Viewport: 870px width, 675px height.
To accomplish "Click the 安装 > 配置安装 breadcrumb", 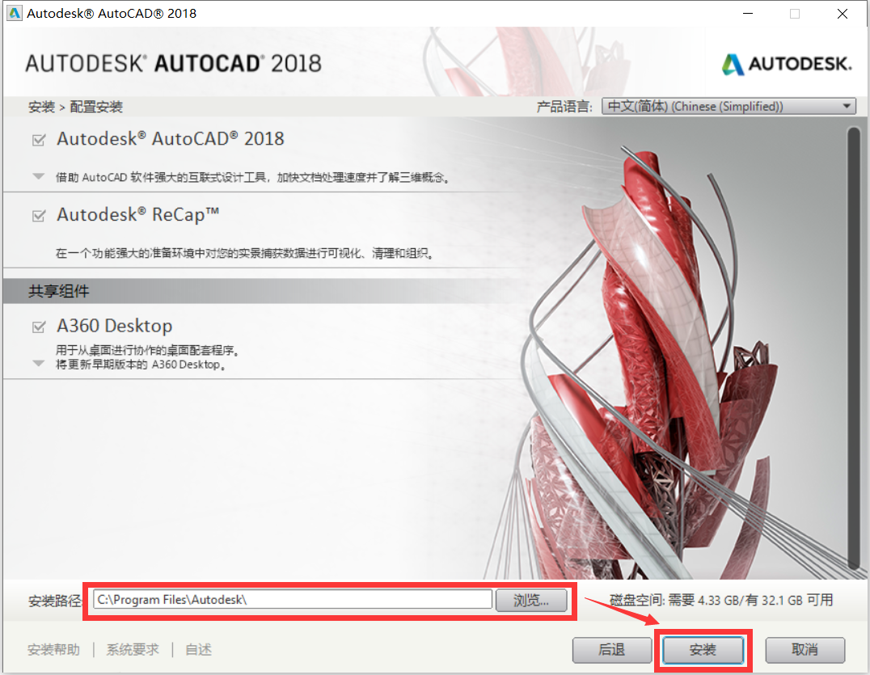I will (75, 107).
